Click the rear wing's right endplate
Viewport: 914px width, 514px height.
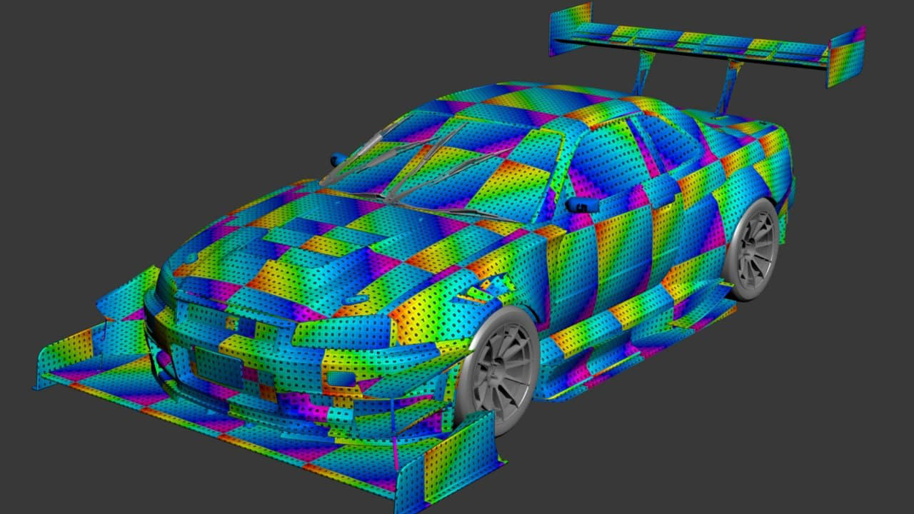click(x=846, y=56)
